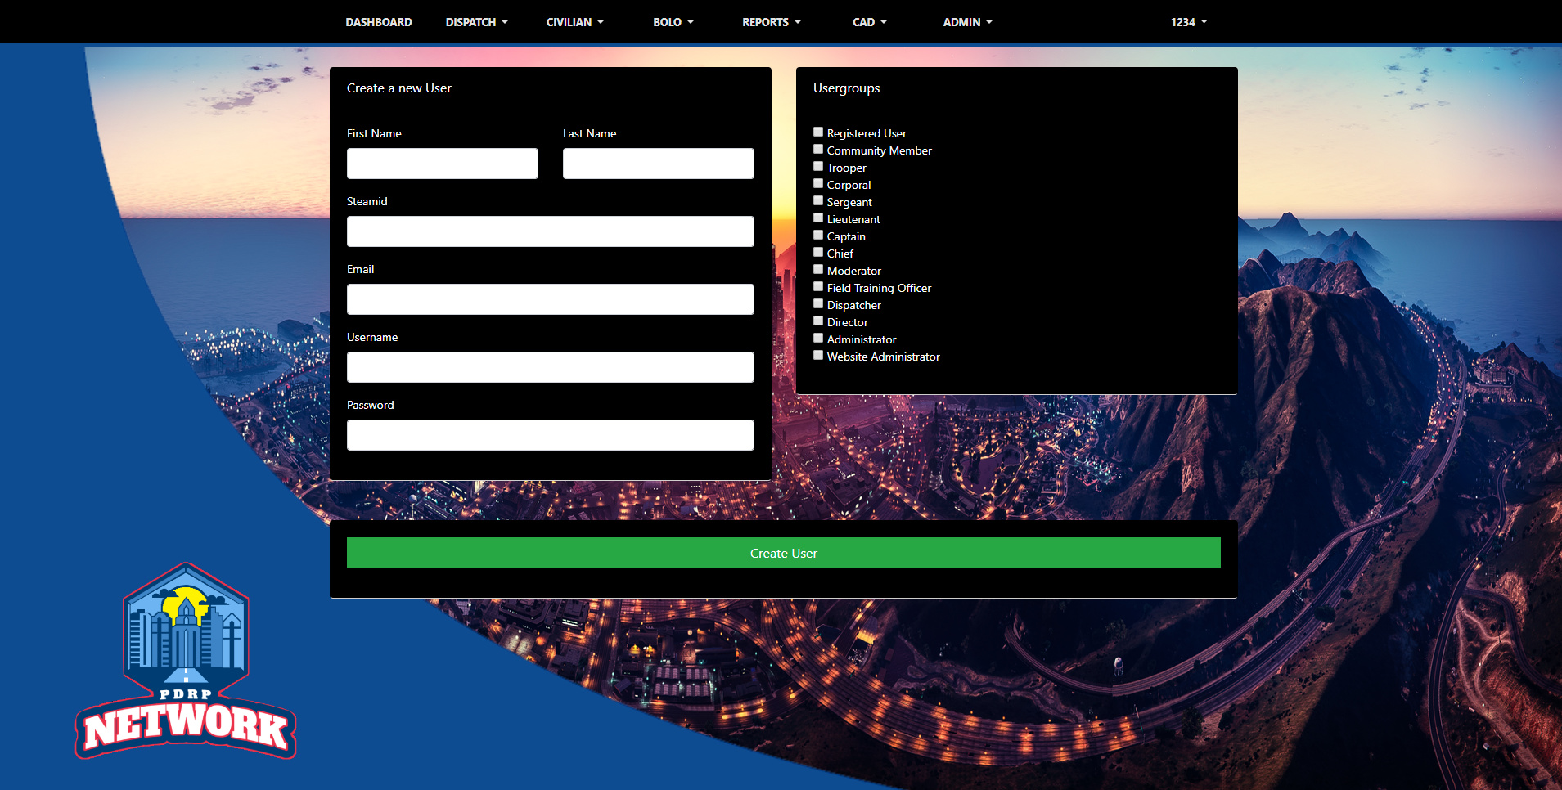Expand the CIVILIAN dropdown
The image size is (1562, 790).
pos(575,22)
